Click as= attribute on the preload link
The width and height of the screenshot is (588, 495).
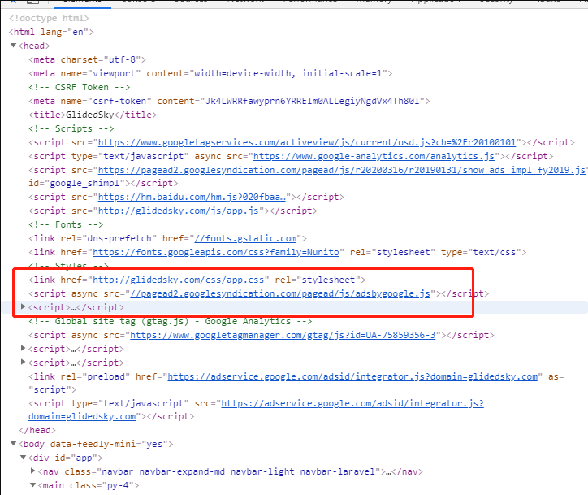[556, 376]
